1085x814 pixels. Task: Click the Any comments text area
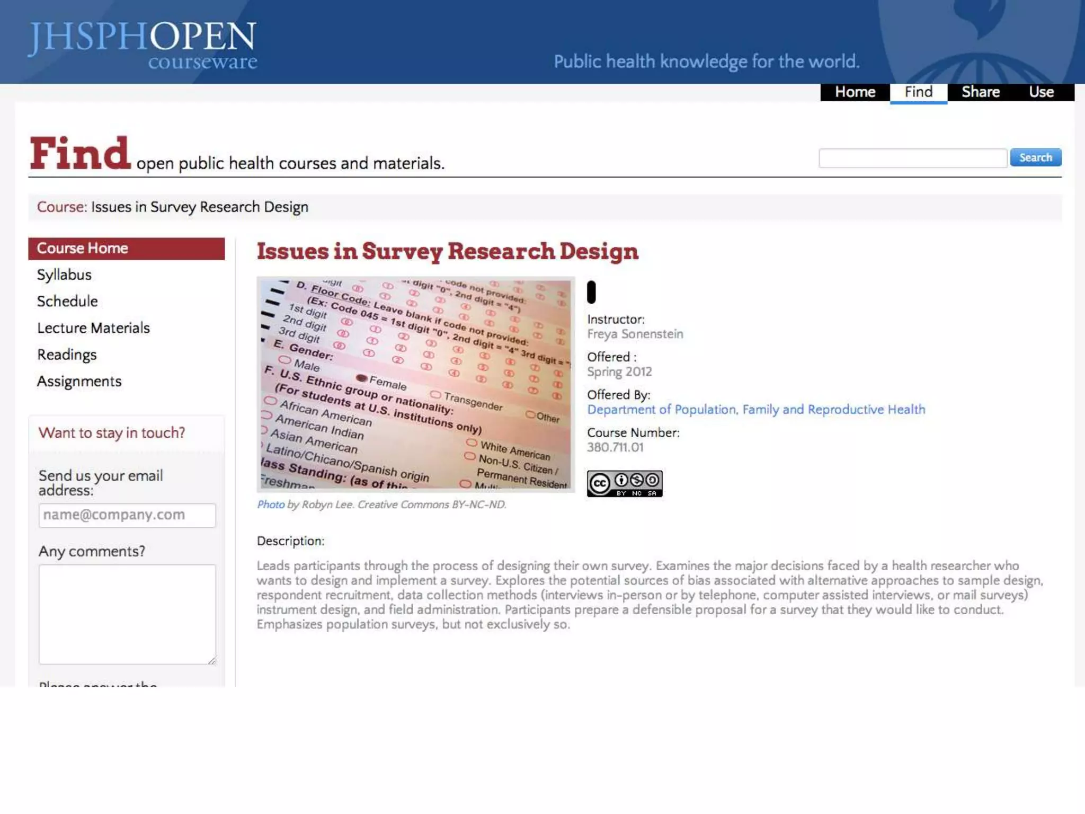[x=127, y=614]
